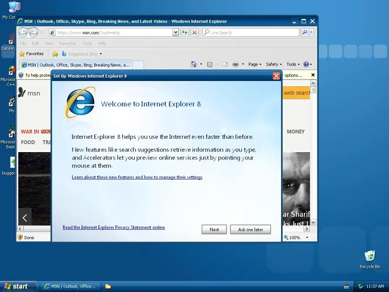This screenshot has width=389, height=292.
Task: Click the msn logo on the page
Action: 29,93
